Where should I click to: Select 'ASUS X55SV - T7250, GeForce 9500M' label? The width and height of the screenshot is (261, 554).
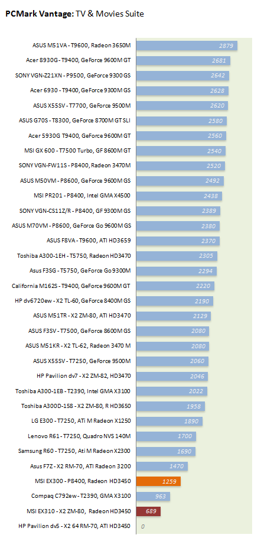(x=81, y=361)
